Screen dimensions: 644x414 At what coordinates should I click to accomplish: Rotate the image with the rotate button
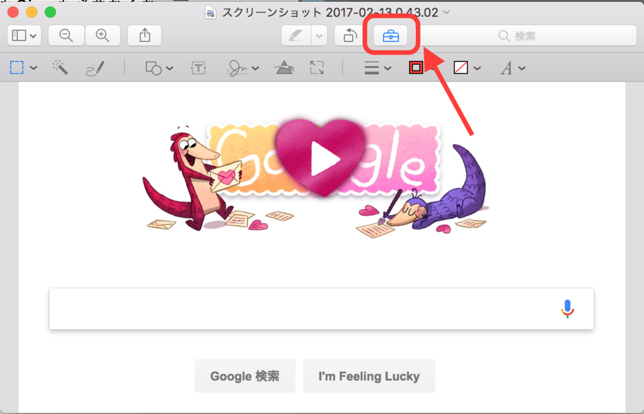point(350,36)
